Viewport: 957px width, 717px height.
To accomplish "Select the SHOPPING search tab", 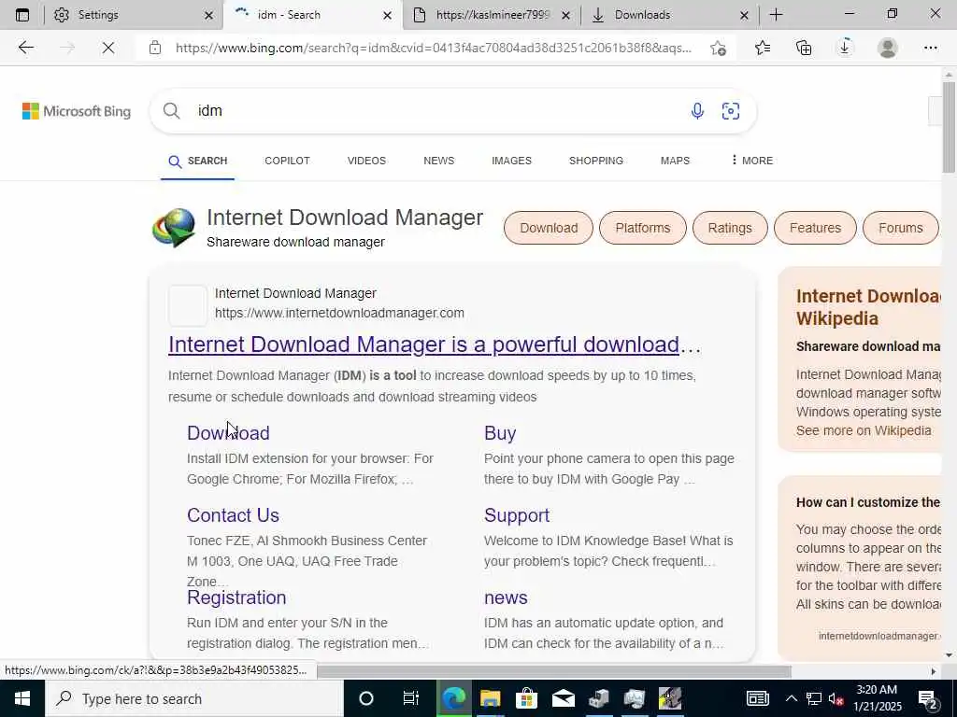I will [x=595, y=161].
